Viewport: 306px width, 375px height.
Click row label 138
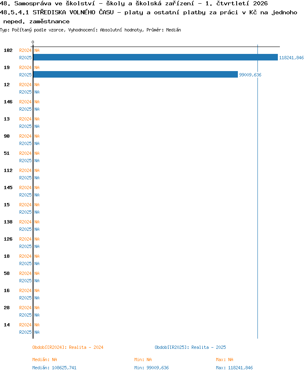point(8,222)
